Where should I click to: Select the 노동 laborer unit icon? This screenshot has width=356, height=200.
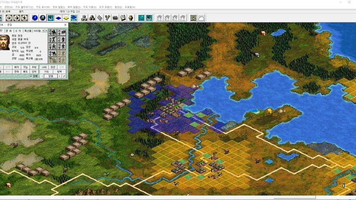[53, 39]
